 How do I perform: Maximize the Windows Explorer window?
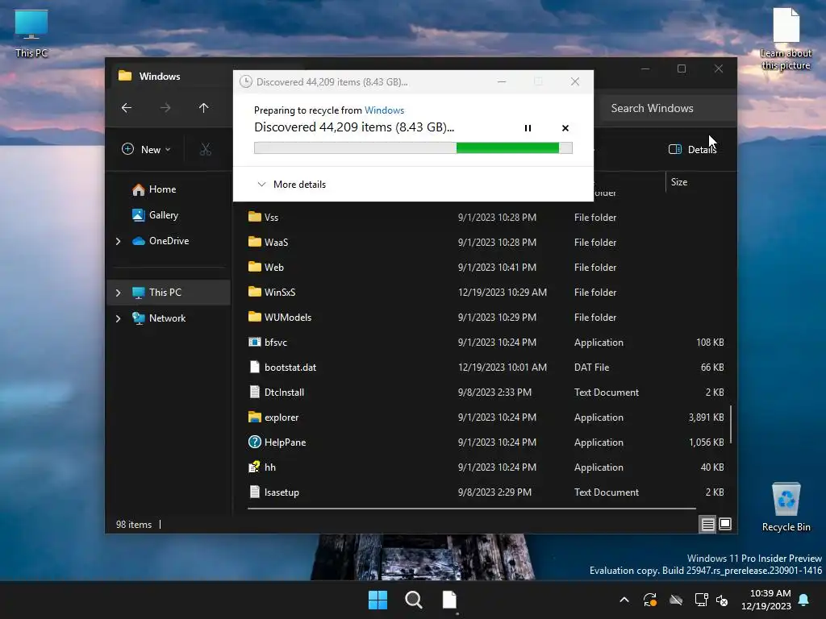pyautogui.click(x=682, y=69)
